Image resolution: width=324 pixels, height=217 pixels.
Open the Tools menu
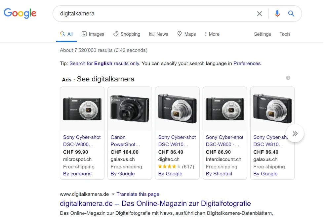pyautogui.click(x=285, y=34)
